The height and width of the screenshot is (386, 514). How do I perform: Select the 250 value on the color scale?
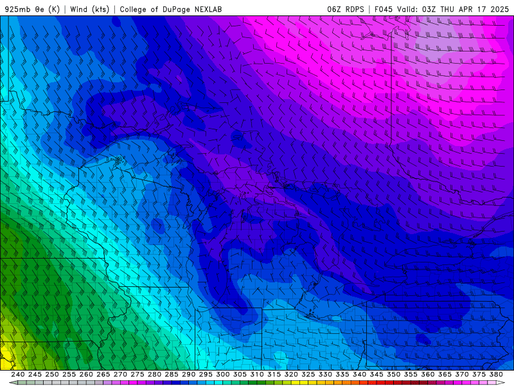[52, 374]
